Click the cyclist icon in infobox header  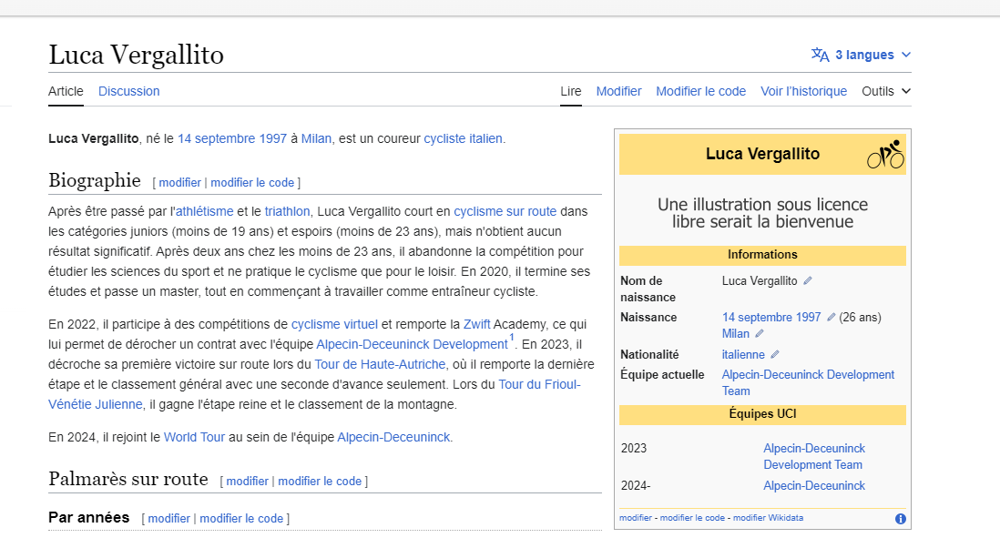tap(884, 155)
